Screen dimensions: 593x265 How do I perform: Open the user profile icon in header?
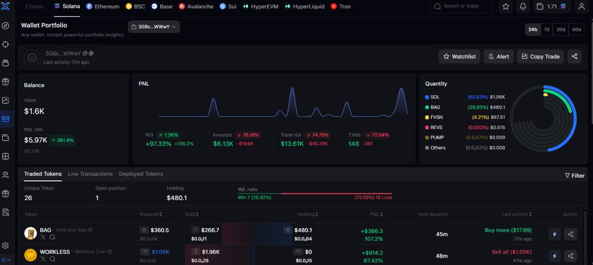(581, 6)
